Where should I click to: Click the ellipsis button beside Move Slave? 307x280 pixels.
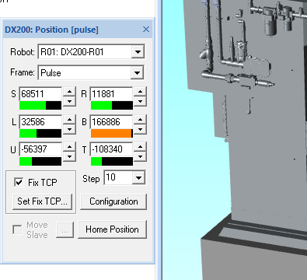(x=65, y=229)
